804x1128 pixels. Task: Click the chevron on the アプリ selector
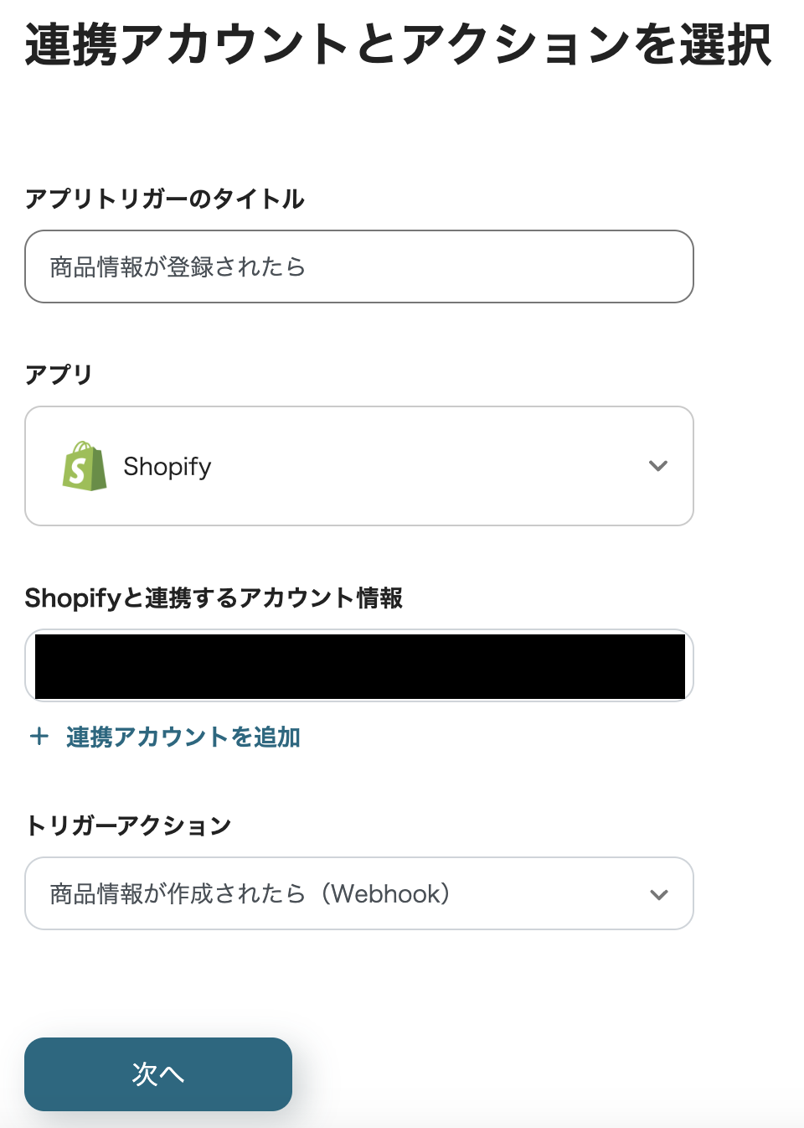tap(658, 466)
